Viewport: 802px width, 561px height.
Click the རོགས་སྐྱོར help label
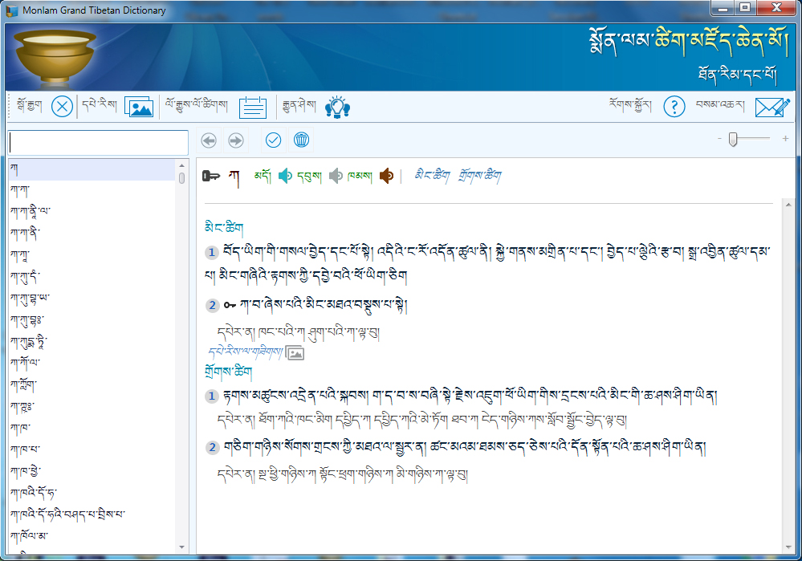pos(630,105)
